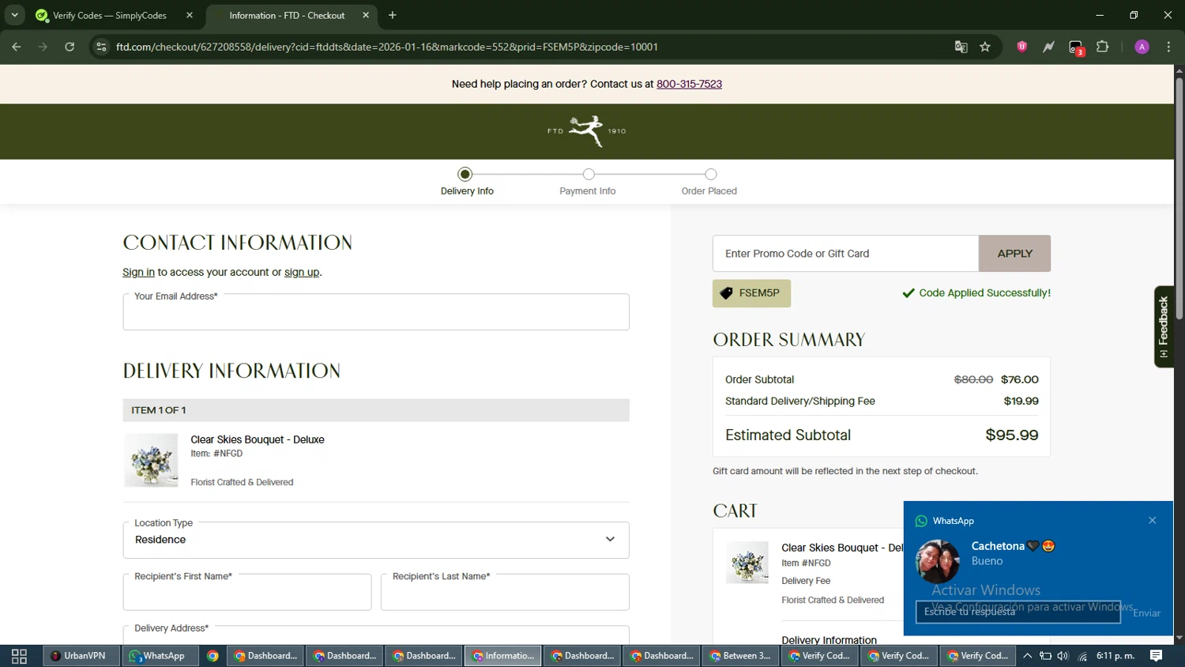Focus the Recipient's First Name field
Image resolution: width=1185 pixels, height=667 pixels.
pos(247,592)
